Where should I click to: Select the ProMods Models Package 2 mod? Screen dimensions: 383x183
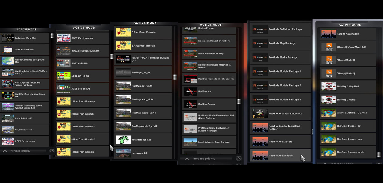[280, 85]
